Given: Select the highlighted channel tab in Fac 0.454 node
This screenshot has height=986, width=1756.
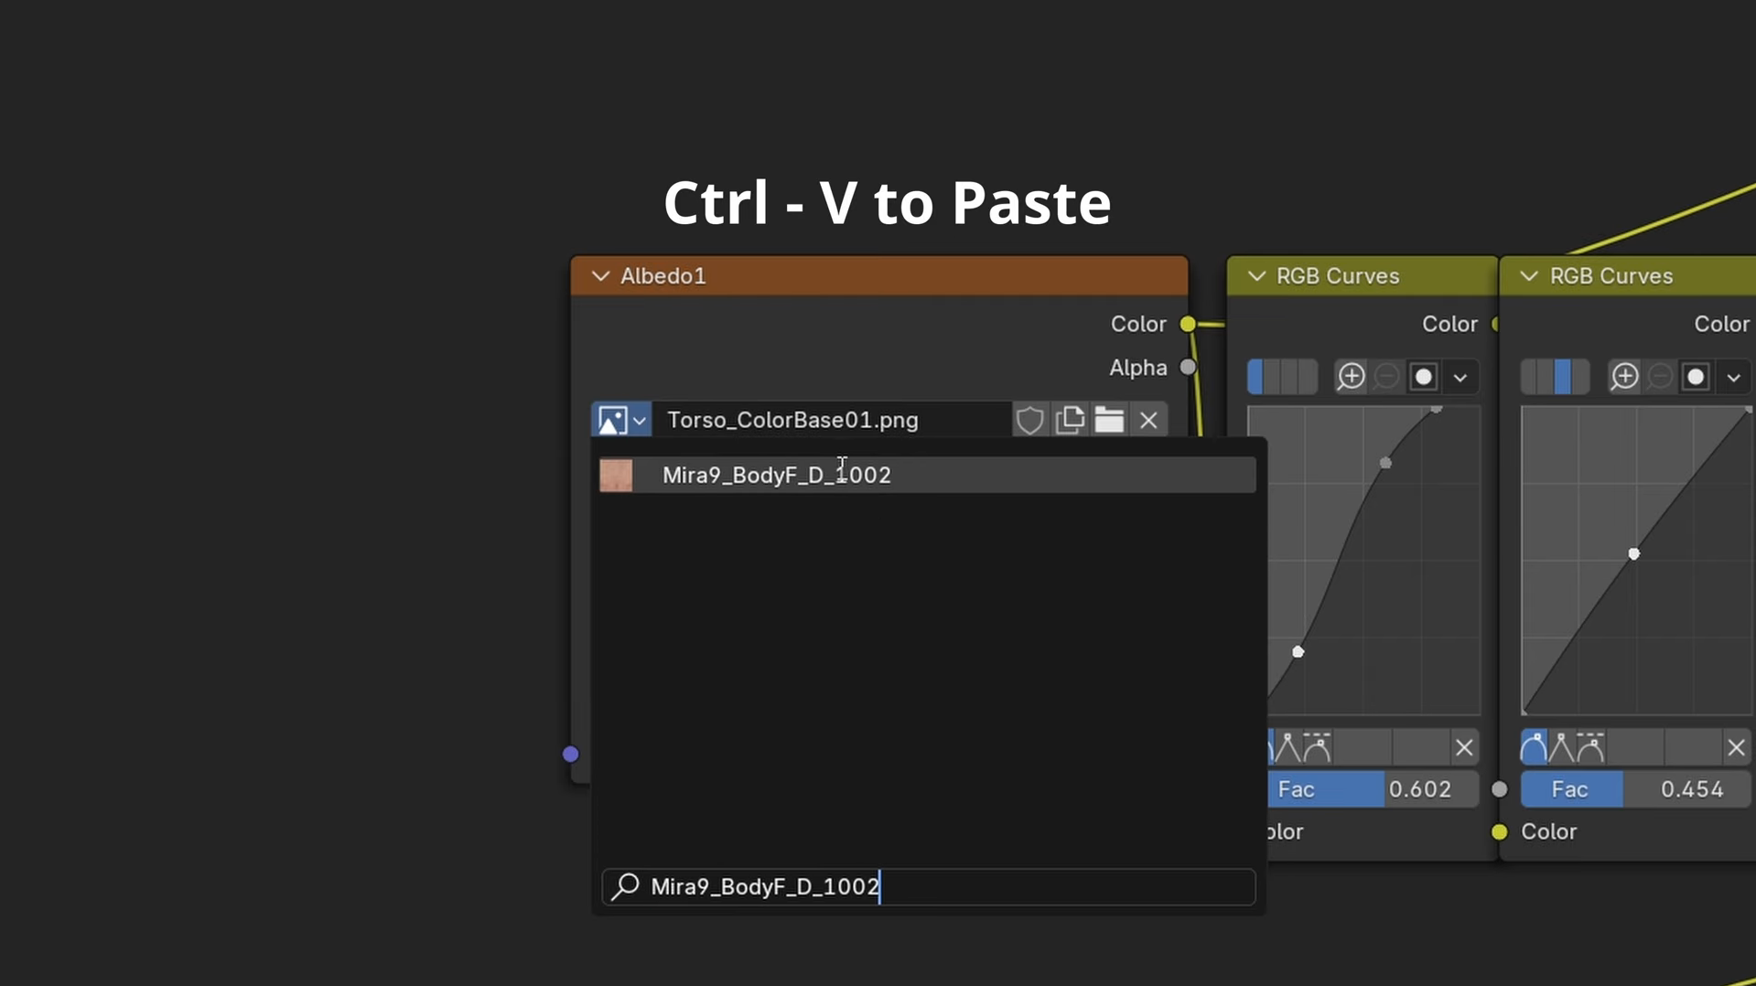Looking at the screenshot, I should [x=1563, y=377].
